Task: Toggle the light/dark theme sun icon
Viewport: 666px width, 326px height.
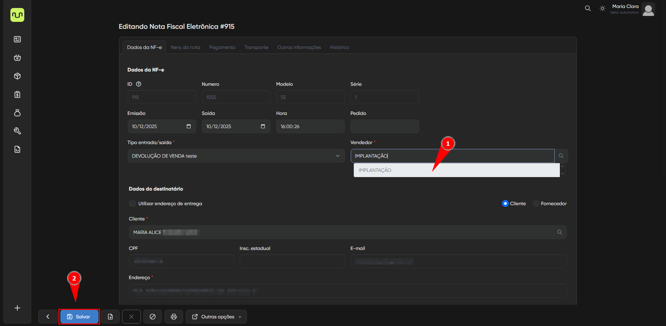Action: (603, 9)
